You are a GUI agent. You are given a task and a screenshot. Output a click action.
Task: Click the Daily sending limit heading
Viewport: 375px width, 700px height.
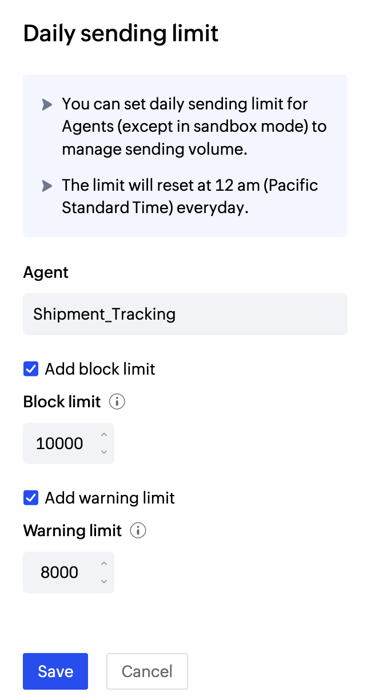(x=120, y=33)
